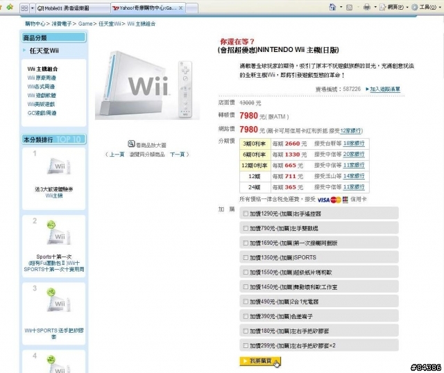Check add-on 490元 2合1充電器
Screen dimensions: 444x373
click(246, 302)
